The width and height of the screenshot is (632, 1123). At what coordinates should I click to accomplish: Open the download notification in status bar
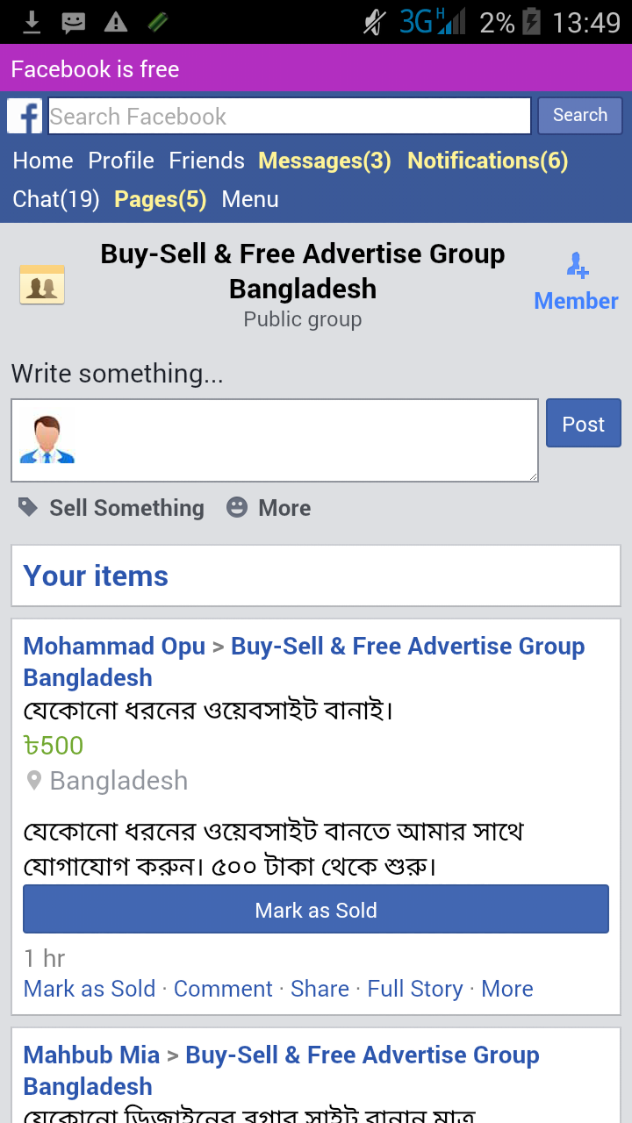point(32,22)
